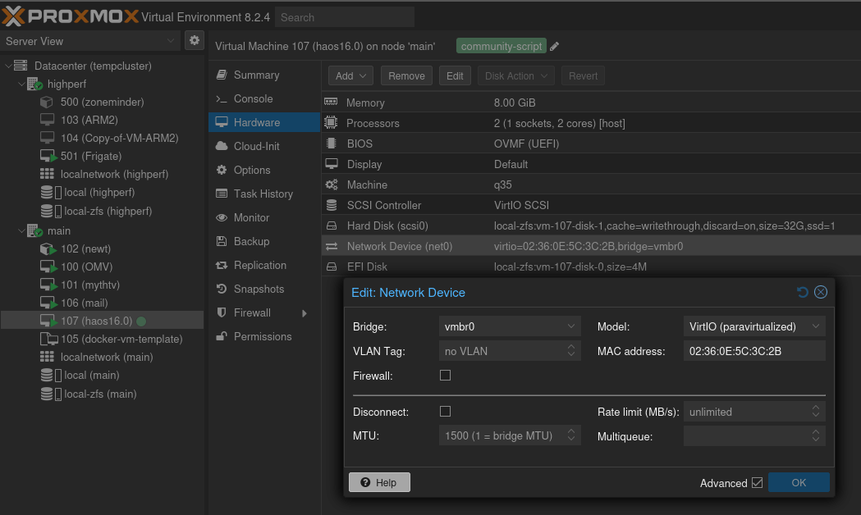Click the MAC address field
Viewport: 861px width, 515px height.
pos(754,351)
